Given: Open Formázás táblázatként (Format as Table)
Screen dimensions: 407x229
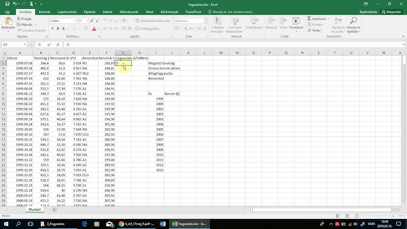Looking at the screenshot, I should tap(235, 25).
